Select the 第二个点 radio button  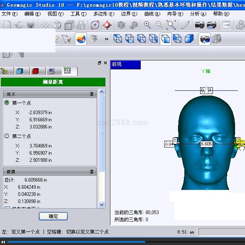7,136
